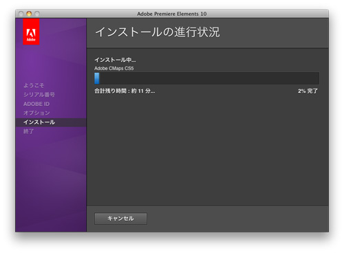The height and width of the screenshot is (253, 344).
Task: Select the オプション step in sidebar
Action: point(36,113)
